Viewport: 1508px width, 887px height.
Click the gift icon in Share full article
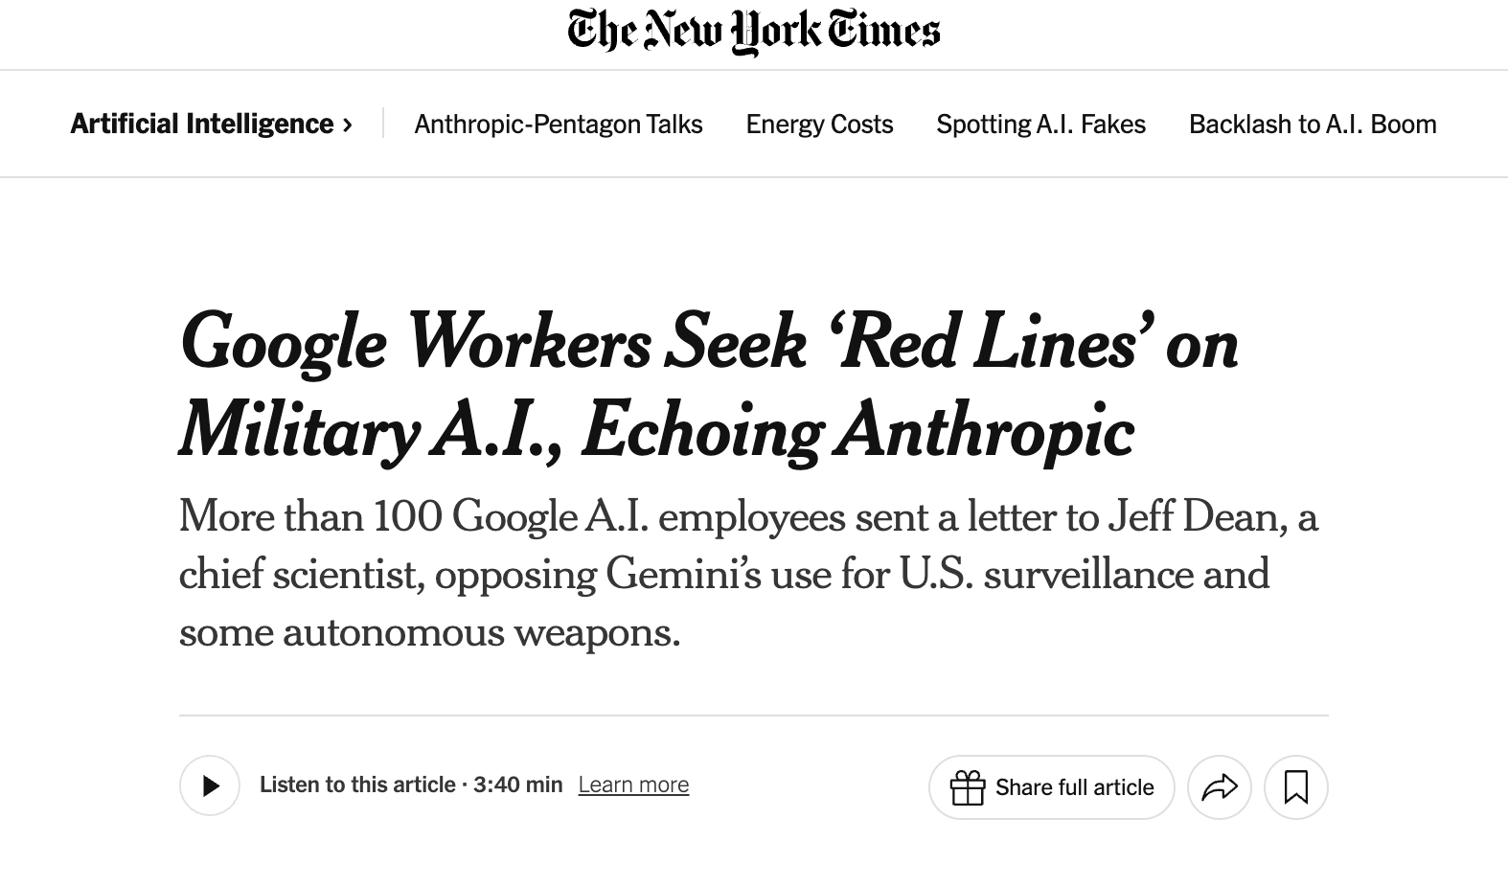click(x=968, y=787)
